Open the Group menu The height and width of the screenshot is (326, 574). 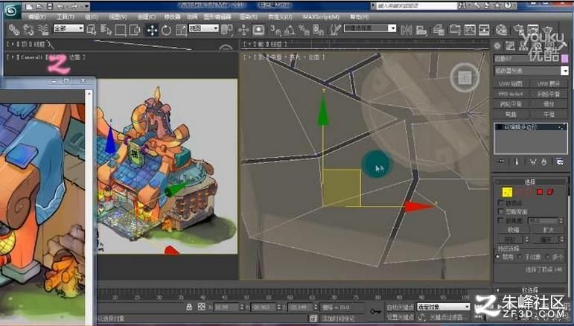(92, 17)
